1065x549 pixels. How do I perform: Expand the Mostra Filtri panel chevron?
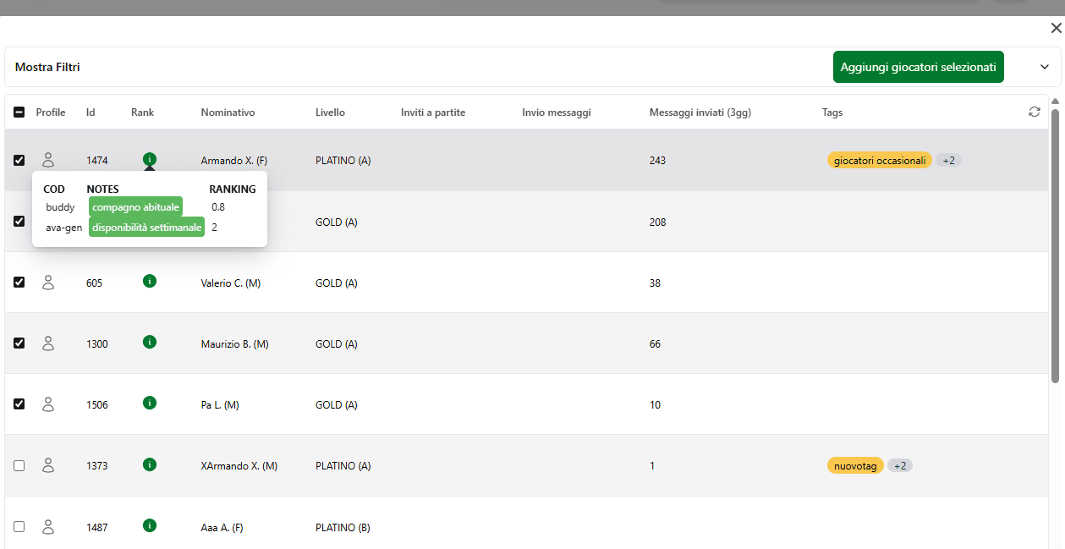pyautogui.click(x=1044, y=67)
